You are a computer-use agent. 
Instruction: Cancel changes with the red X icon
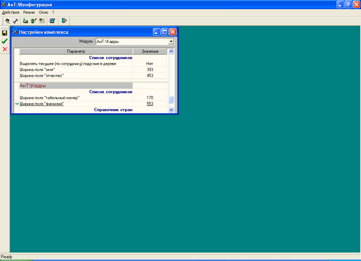(x=5, y=49)
